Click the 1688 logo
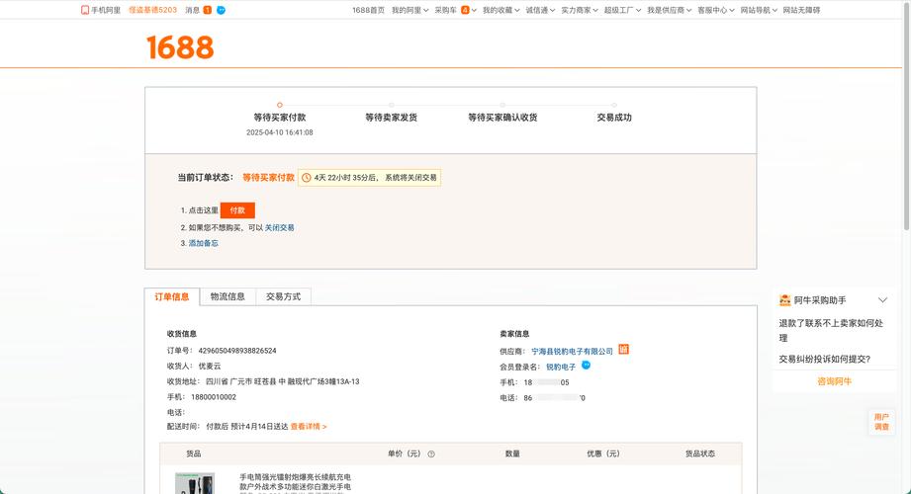Image resolution: width=911 pixels, height=494 pixels. tap(180, 47)
